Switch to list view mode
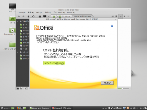Viewport: 147px width, 110px height. click(x=124, y=16)
